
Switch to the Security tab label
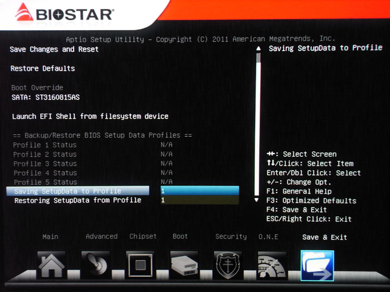(231, 236)
